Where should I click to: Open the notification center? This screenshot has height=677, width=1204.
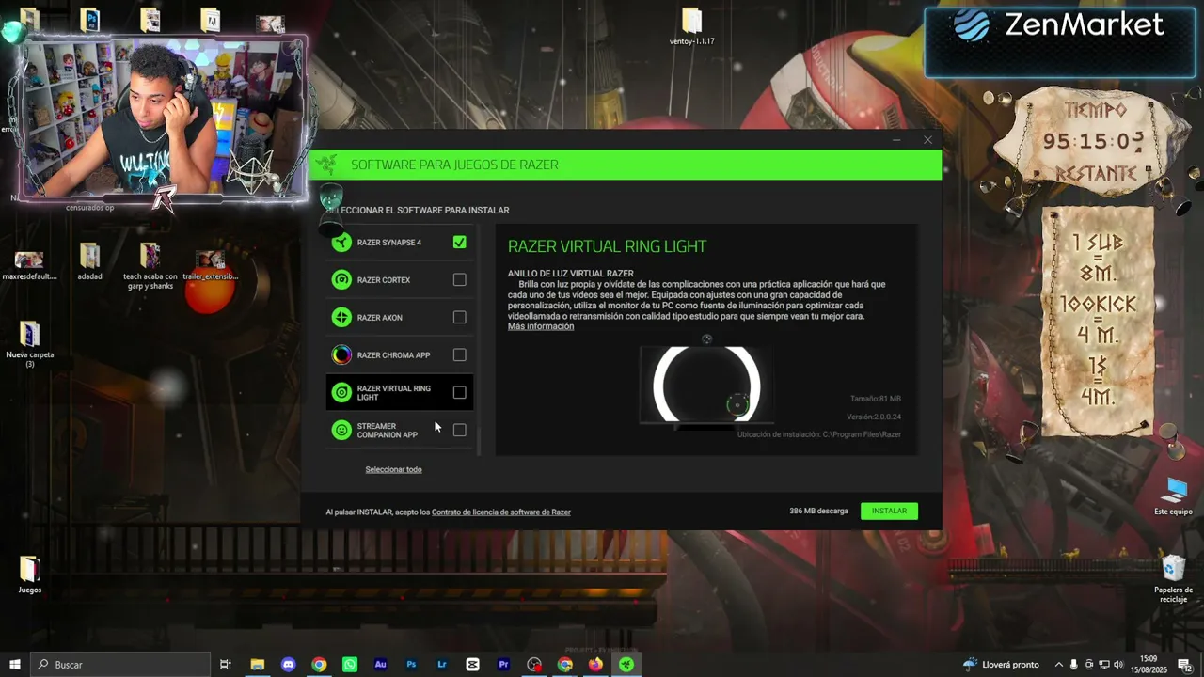[x=1186, y=665]
